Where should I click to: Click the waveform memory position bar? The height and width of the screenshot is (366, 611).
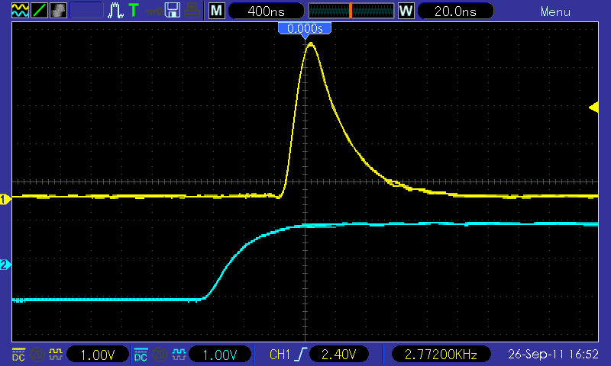coord(351,11)
